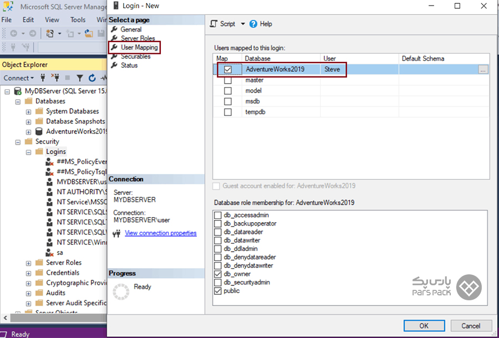499x338 pixels.
Task: Expand the Audits folder
Action: tap(28, 294)
